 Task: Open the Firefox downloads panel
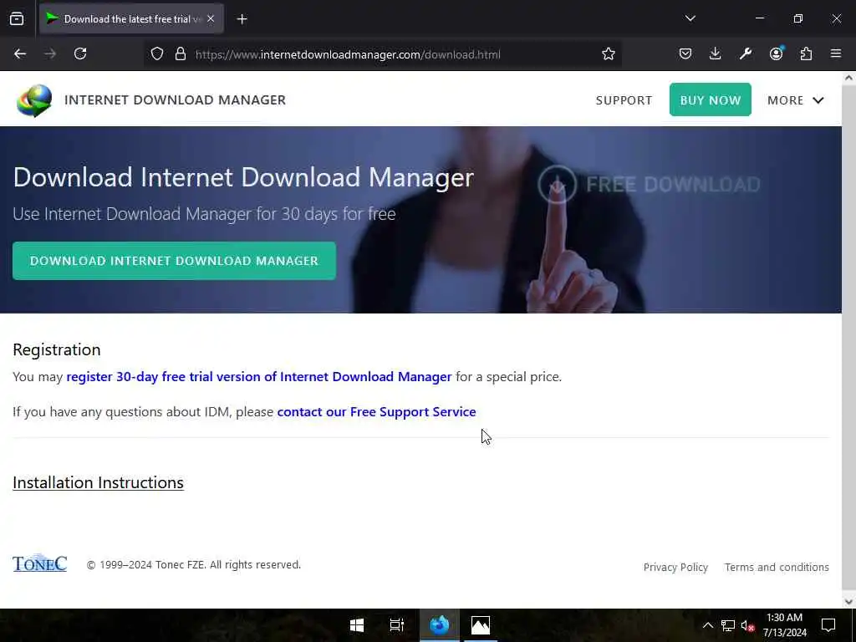coord(716,53)
